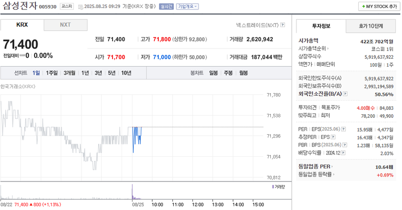The height and width of the screenshot is (210, 402).
Task: Show the 일봉 candlestick chart
Action: tap(213, 73)
